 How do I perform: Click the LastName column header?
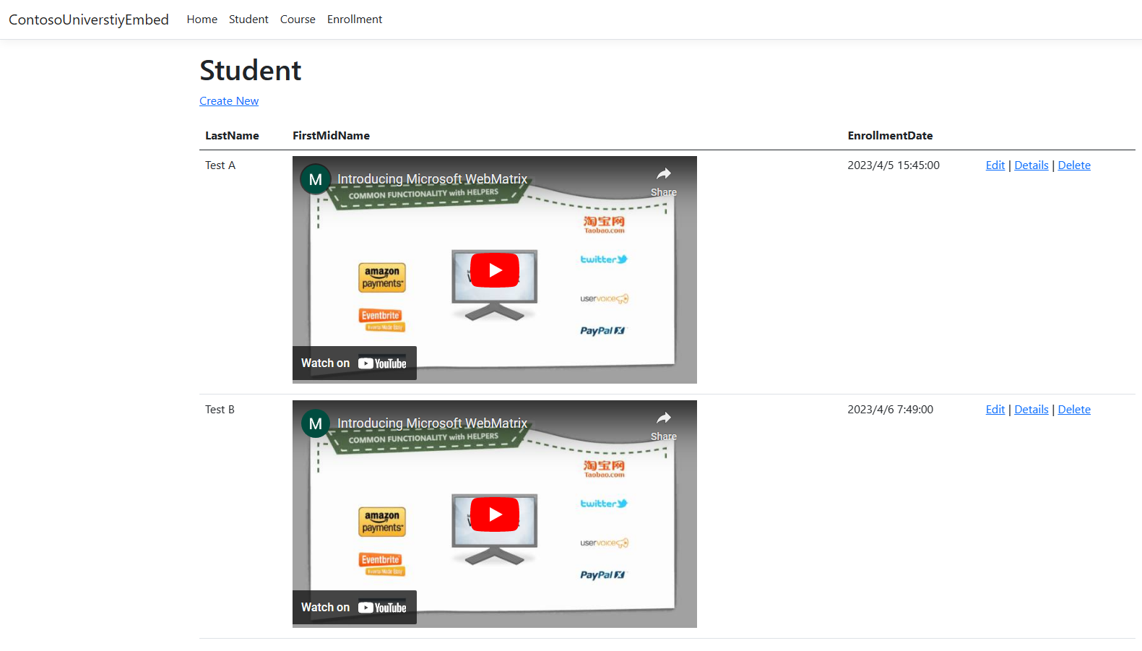232,136
